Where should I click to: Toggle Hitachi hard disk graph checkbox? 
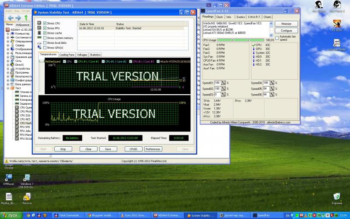[158, 61]
